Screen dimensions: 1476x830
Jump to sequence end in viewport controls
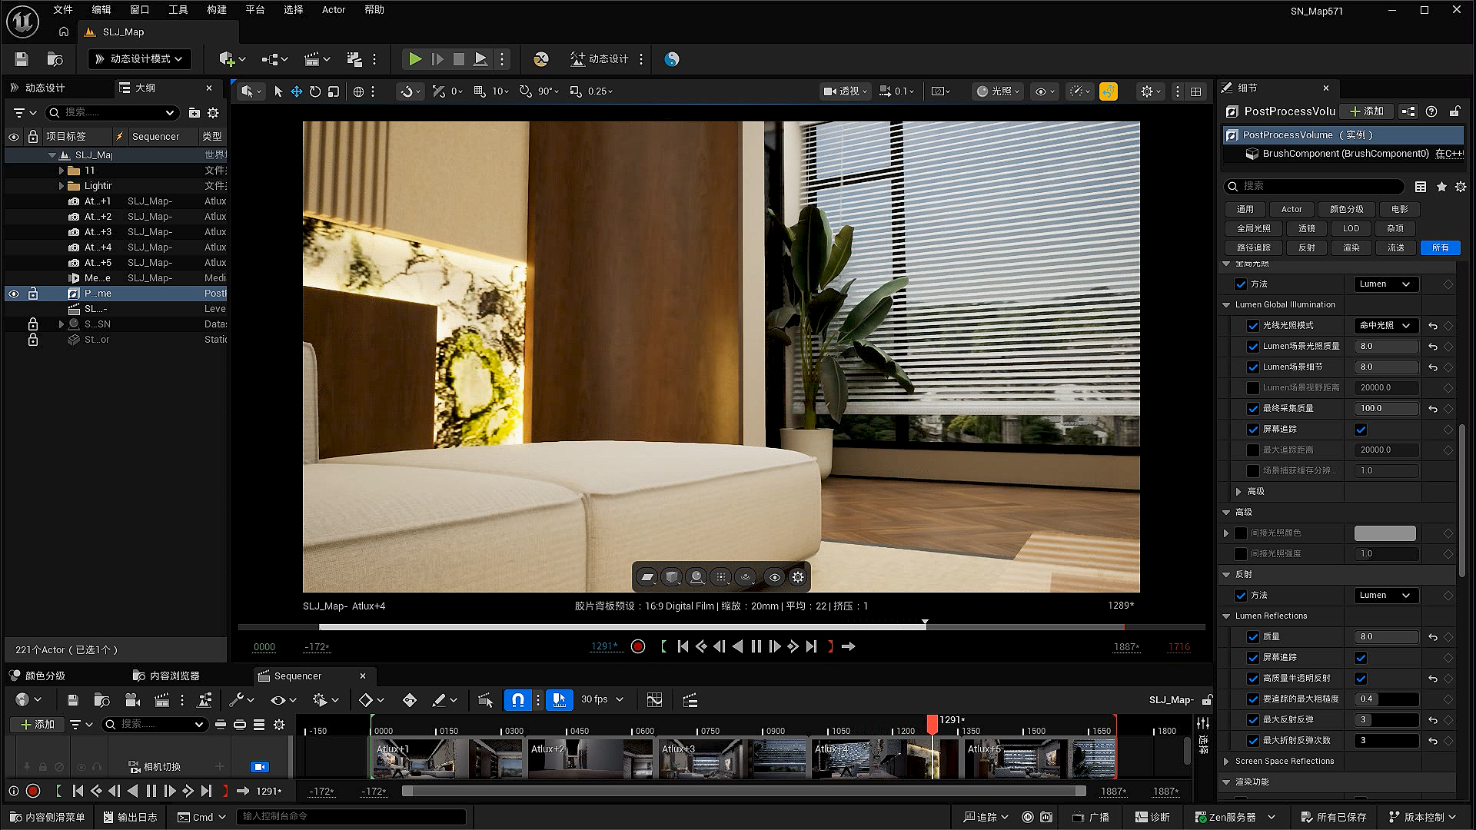coord(812,647)
